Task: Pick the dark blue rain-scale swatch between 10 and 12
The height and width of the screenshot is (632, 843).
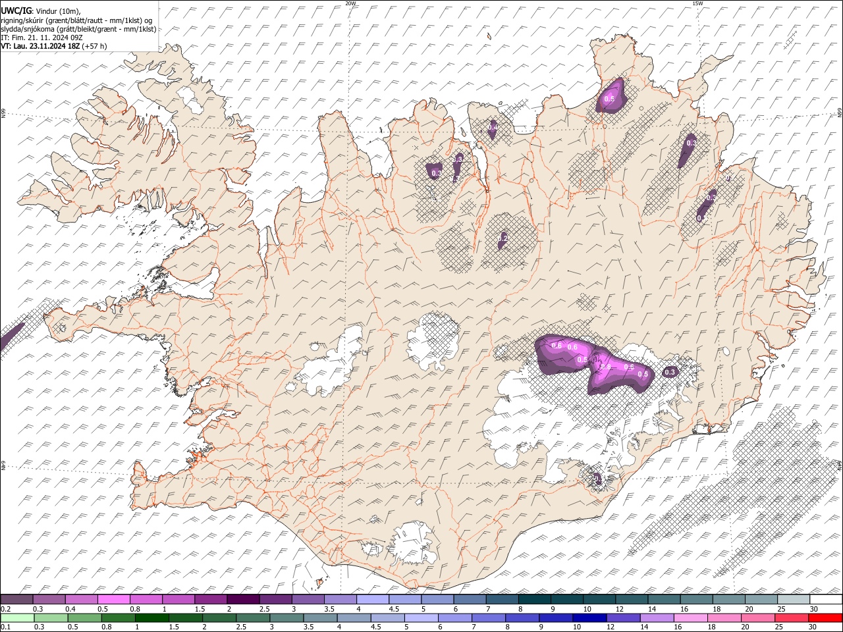Action: [x=589, y=618]
